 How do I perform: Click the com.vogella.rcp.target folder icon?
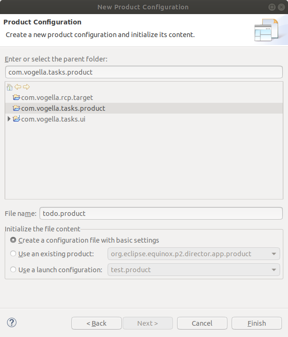point(16,97)
